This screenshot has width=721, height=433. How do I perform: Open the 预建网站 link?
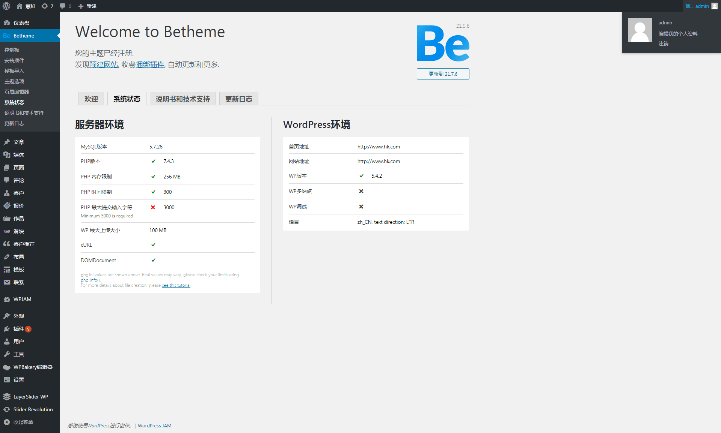[x=103, y=64]
